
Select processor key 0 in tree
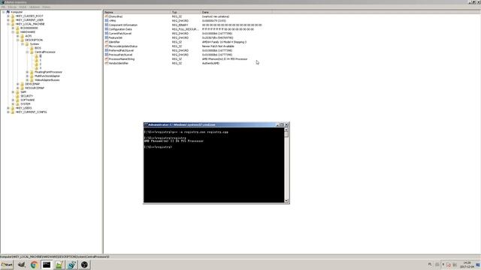point(40,56)
